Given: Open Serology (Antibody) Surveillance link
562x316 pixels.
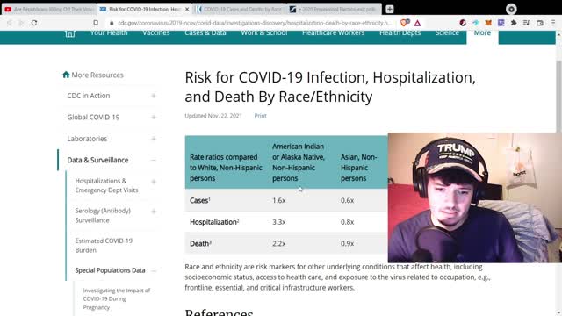Looking at the screenshot, I should coord(103,215).
